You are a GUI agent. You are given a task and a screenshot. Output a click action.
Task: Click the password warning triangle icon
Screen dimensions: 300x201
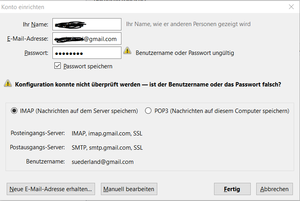tap(127, 51)
